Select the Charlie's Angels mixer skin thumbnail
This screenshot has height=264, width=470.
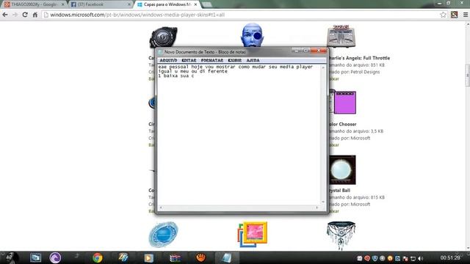[341, 36]
